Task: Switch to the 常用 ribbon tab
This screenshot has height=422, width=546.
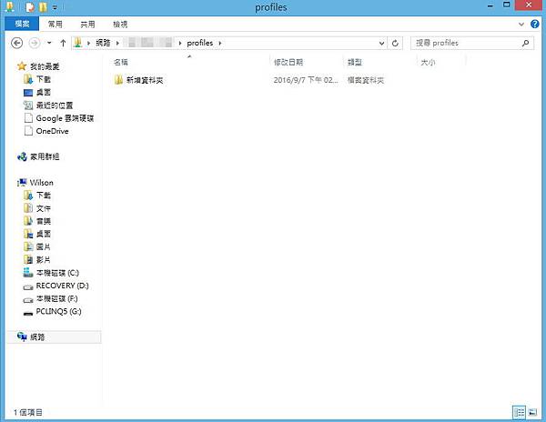Action: 55,24
